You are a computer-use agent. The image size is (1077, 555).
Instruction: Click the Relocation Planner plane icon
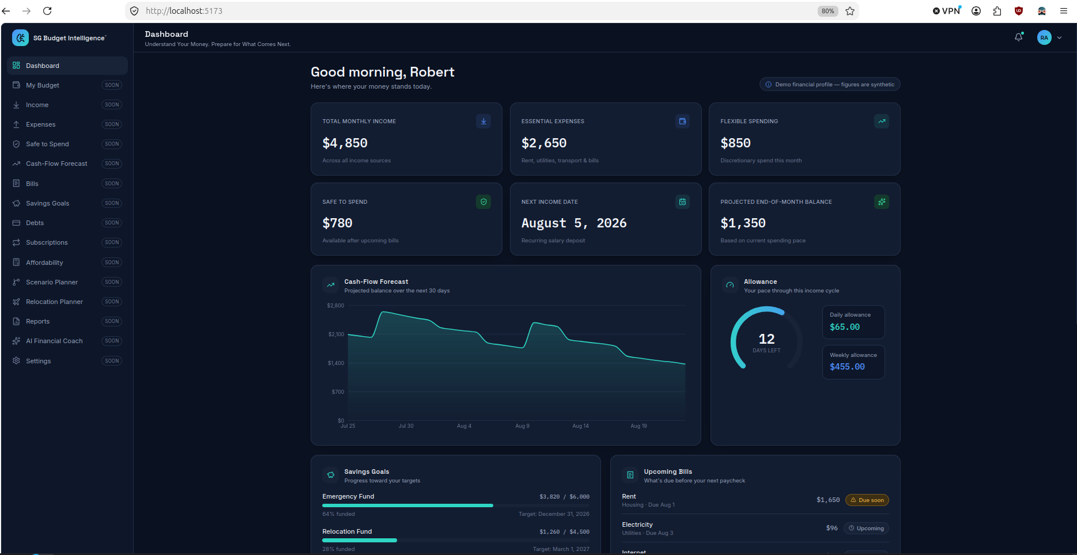[16, 302]
